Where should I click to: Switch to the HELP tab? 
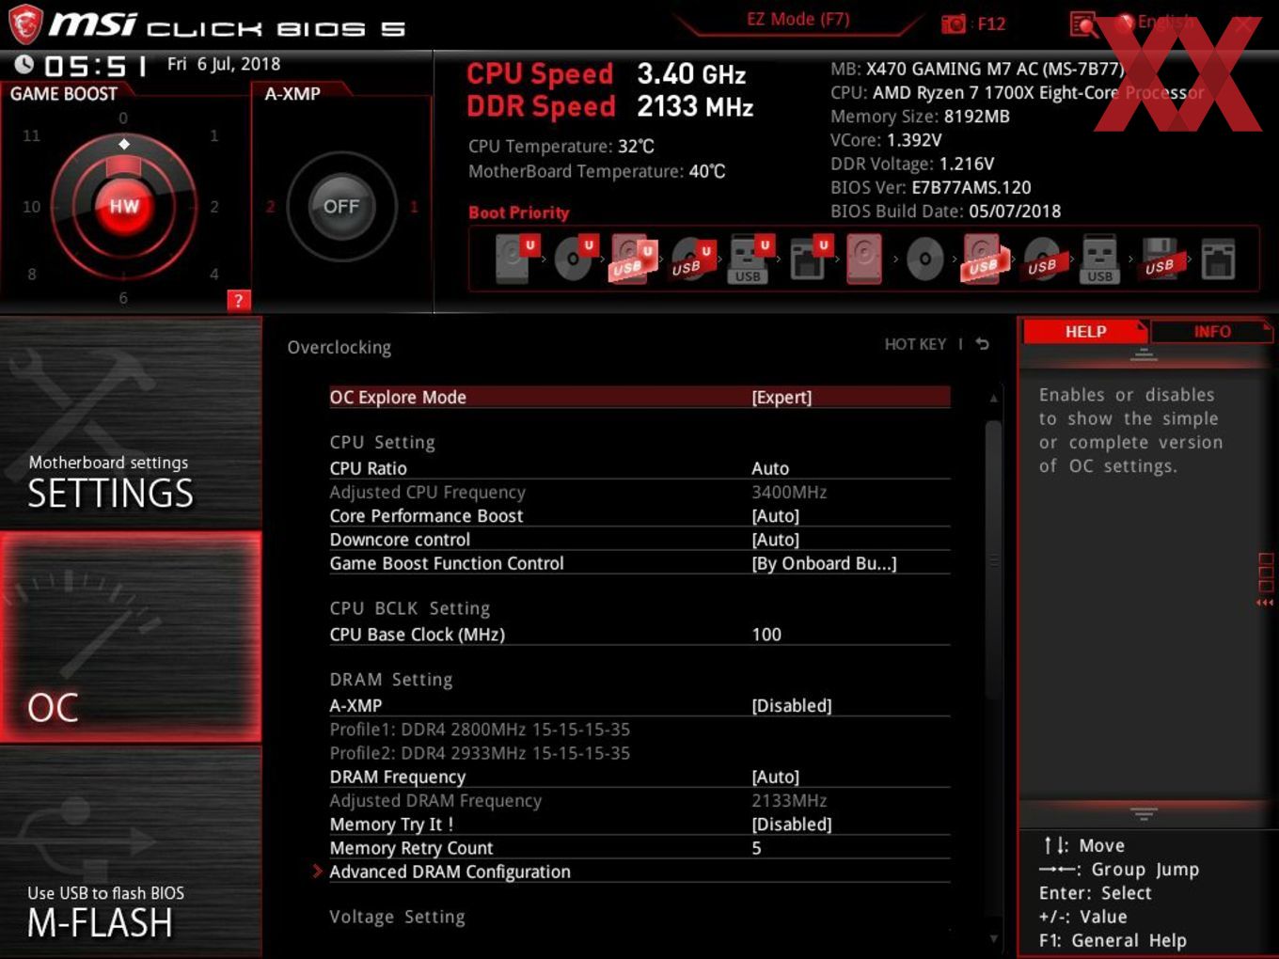(1085, 332)
